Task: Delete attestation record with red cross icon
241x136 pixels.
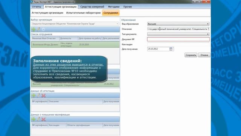Action: pos(44,96)
